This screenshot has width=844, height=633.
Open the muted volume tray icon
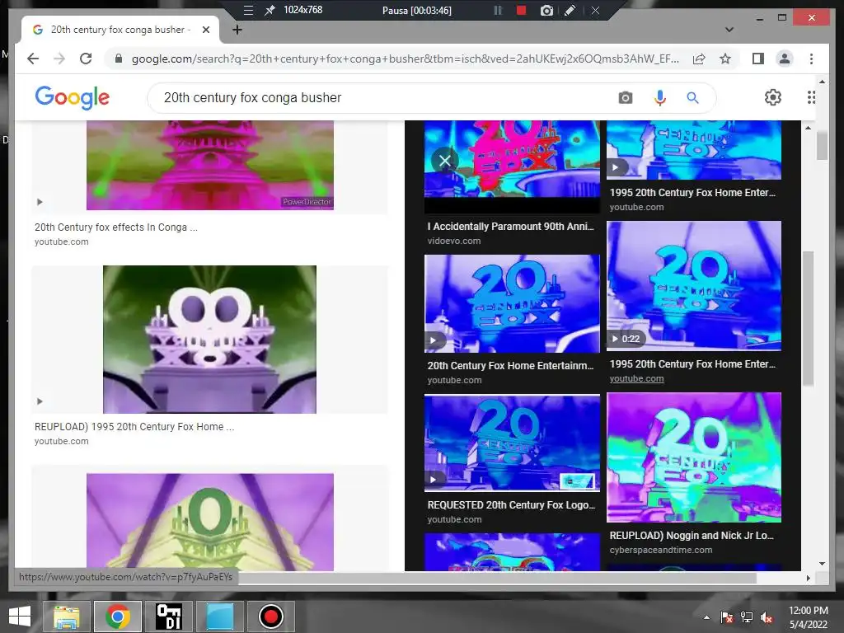tap(767, 617)
